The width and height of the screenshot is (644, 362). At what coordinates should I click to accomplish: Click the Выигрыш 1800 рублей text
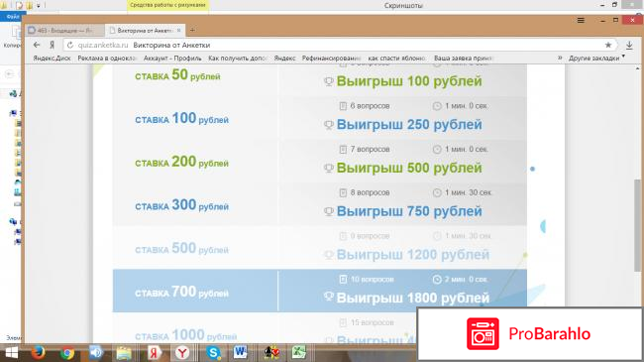413,299
